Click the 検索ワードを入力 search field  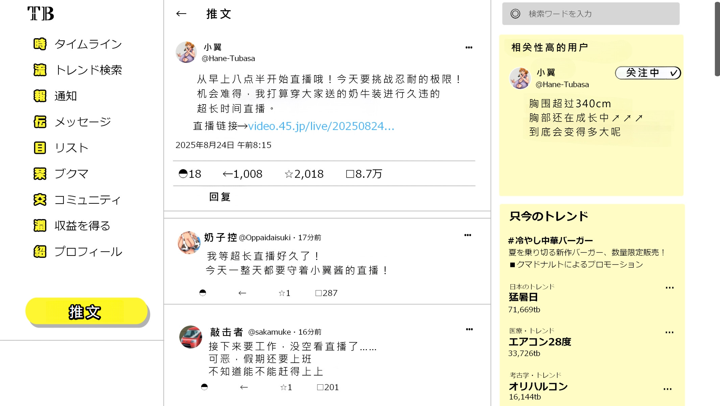coord(591,14)
